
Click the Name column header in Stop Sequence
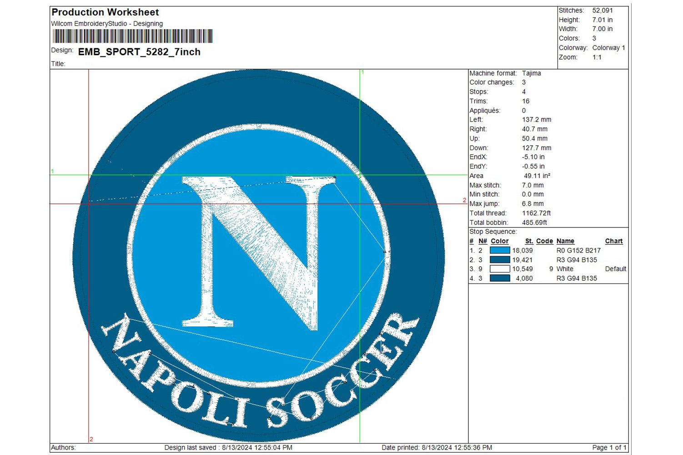[x=565, y=241]
